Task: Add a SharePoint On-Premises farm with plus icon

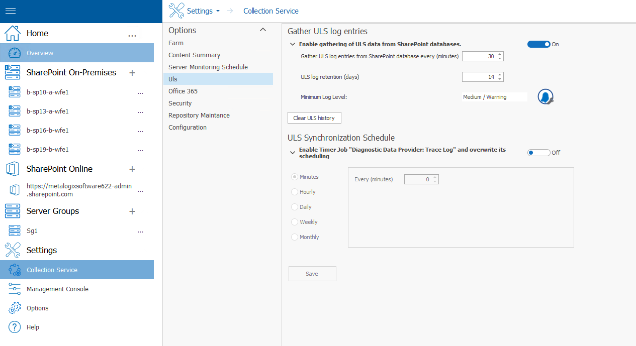Action: pyautogui.click(x=132, y=73)
